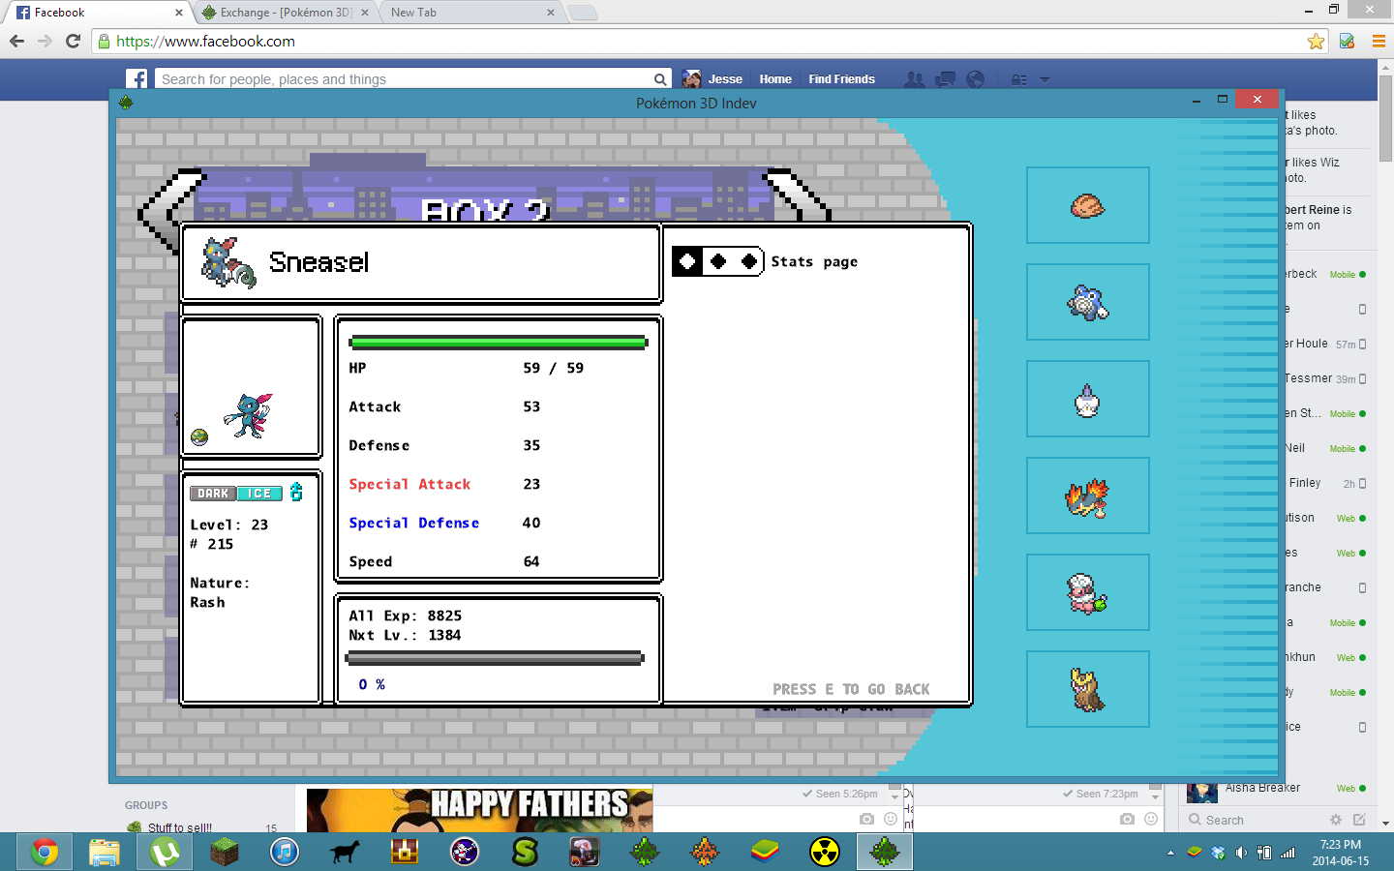Screen dimensions: 1394x871
Task: Open Facebook privacy shortcuts icon
Action: tap(1018, 79)
